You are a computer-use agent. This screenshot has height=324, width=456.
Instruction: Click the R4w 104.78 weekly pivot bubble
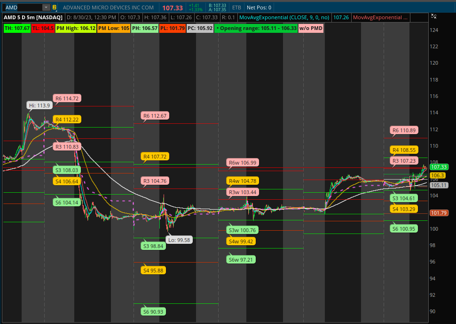point(243,181)
